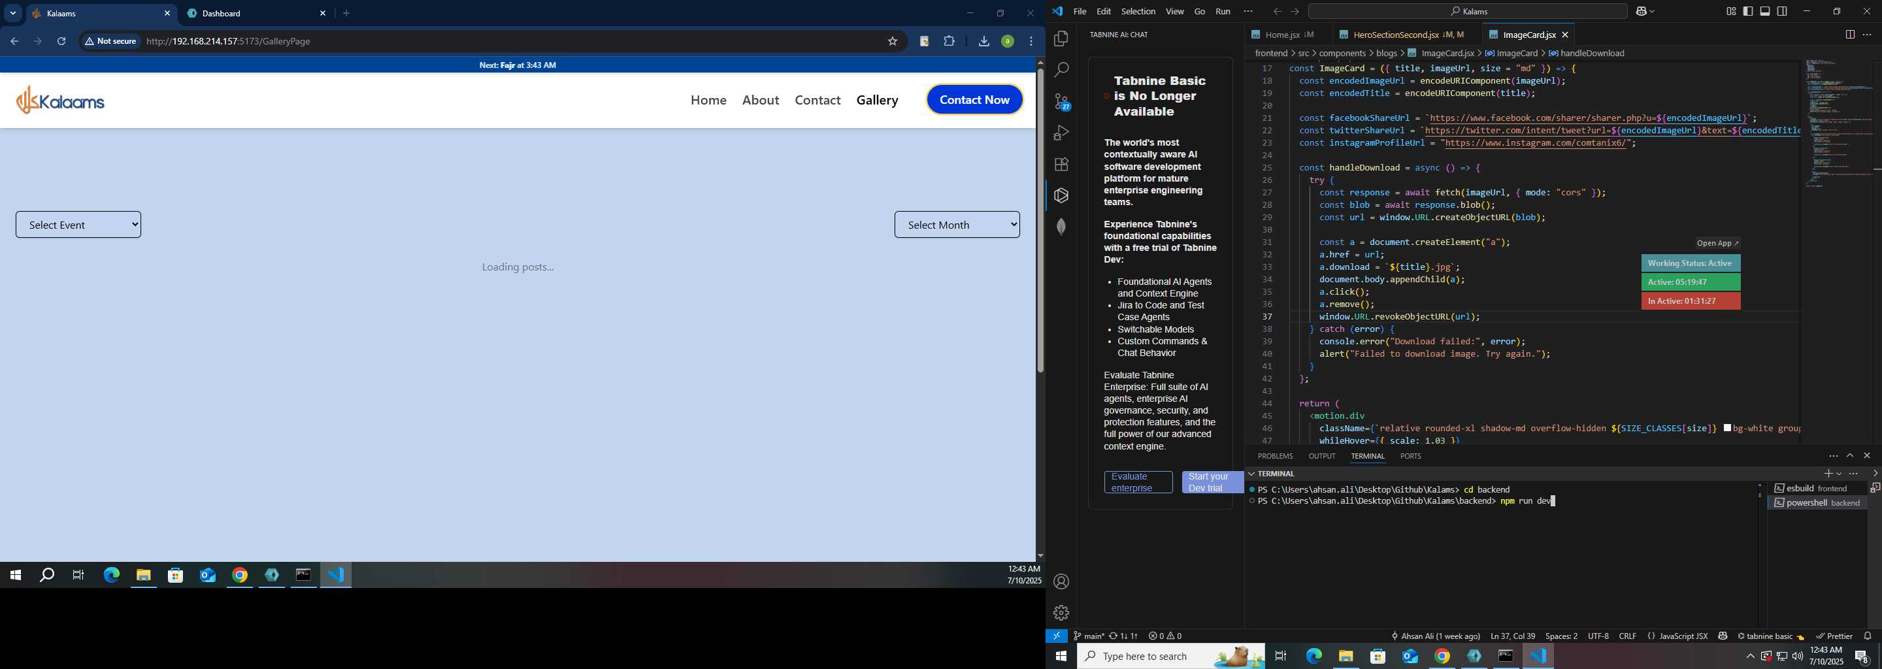Show hidden icons in the Windows system tray
Viewport: 1882px width, 669px height.
(x=1750, y=657)
